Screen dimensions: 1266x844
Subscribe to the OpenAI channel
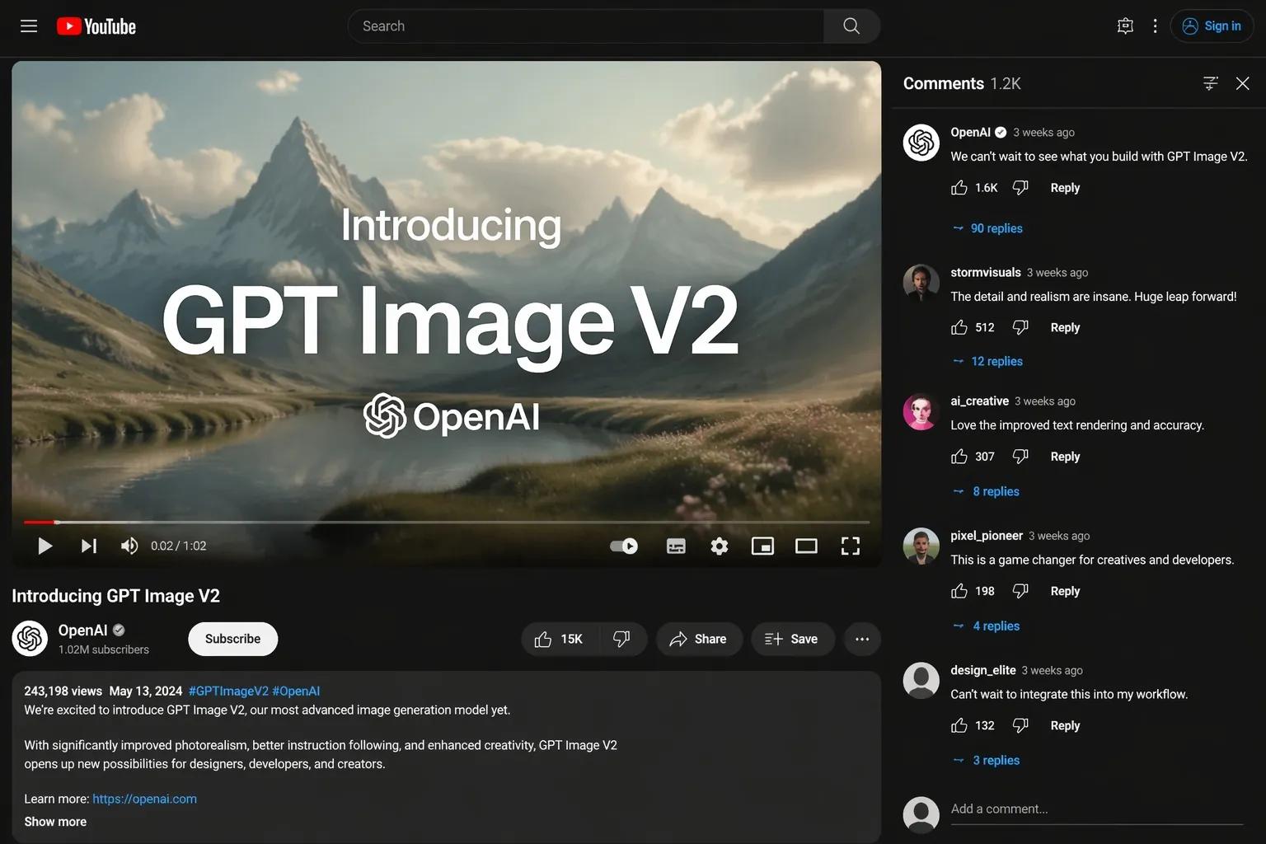click(x=232, y=640)
